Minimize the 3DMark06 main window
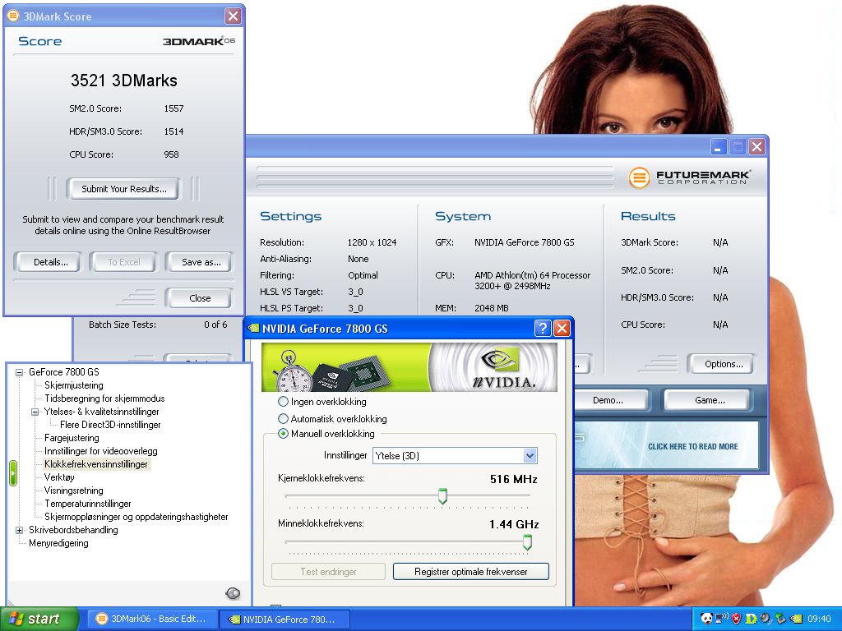Screen dimensions: 842x631 [719, 146]
